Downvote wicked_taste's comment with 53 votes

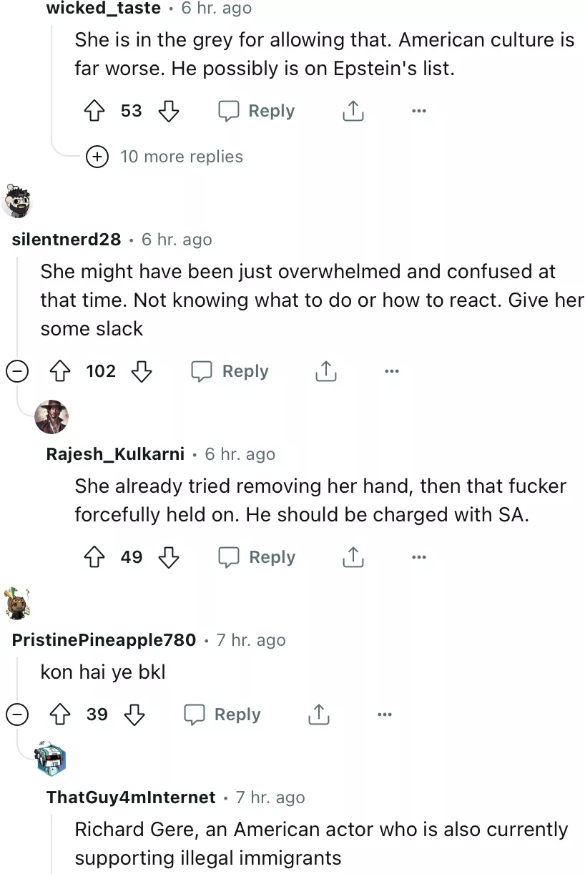[x=168, y=112]
